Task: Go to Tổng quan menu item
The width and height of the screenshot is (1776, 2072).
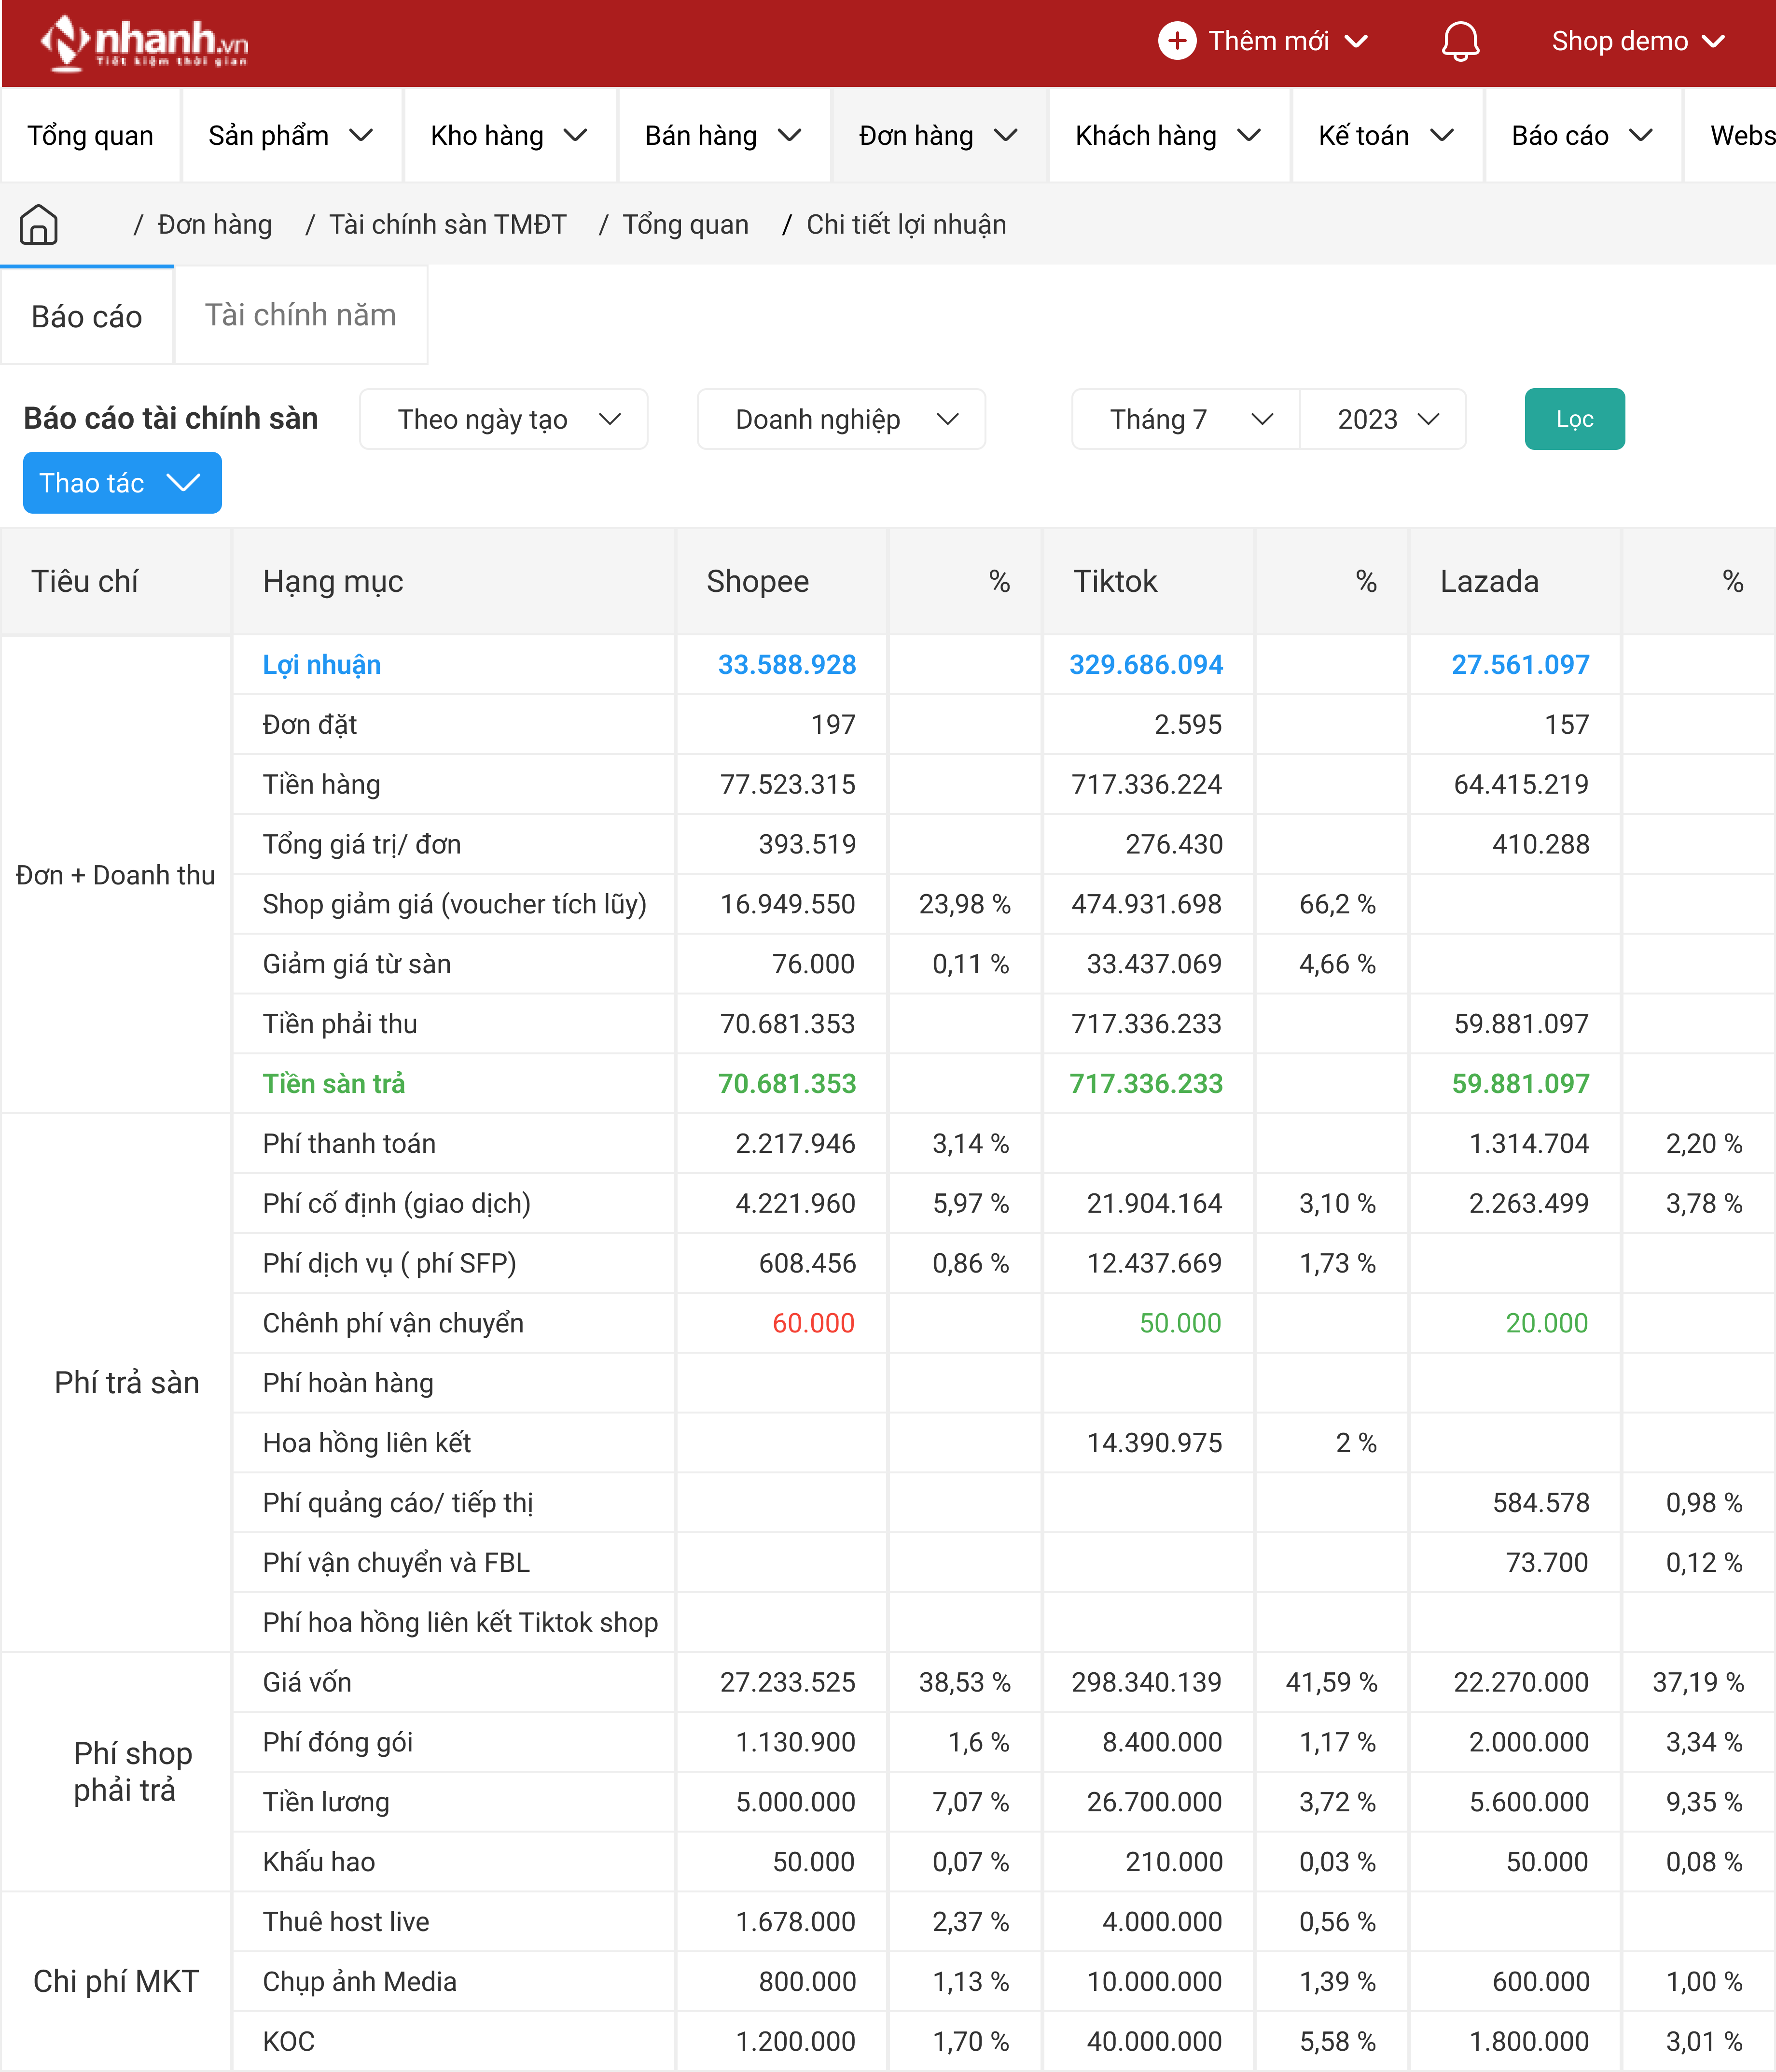Action: (90, 136)
